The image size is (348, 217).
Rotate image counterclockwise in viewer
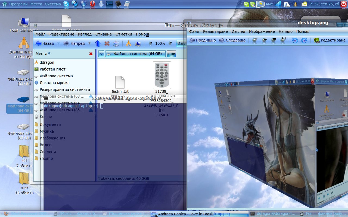tap(295, 40)
